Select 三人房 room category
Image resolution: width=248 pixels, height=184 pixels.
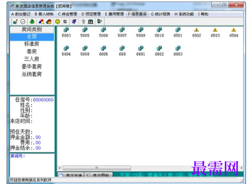coord(32,59)
